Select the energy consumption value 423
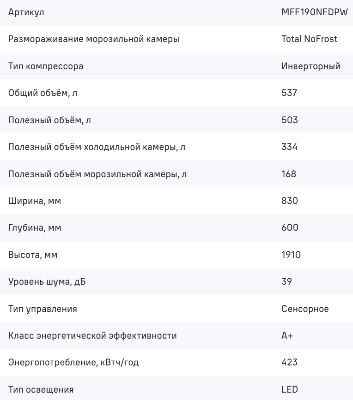This screenshot has height=400, width=353. point(289,362)
